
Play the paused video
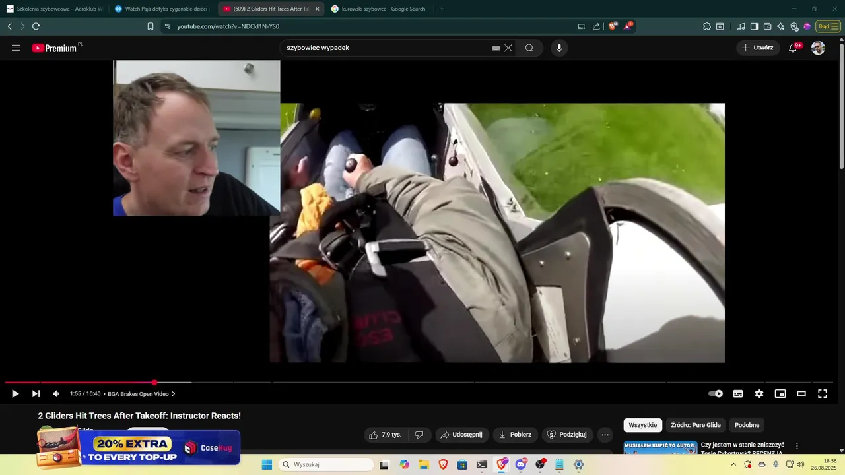tap(15, 394)
